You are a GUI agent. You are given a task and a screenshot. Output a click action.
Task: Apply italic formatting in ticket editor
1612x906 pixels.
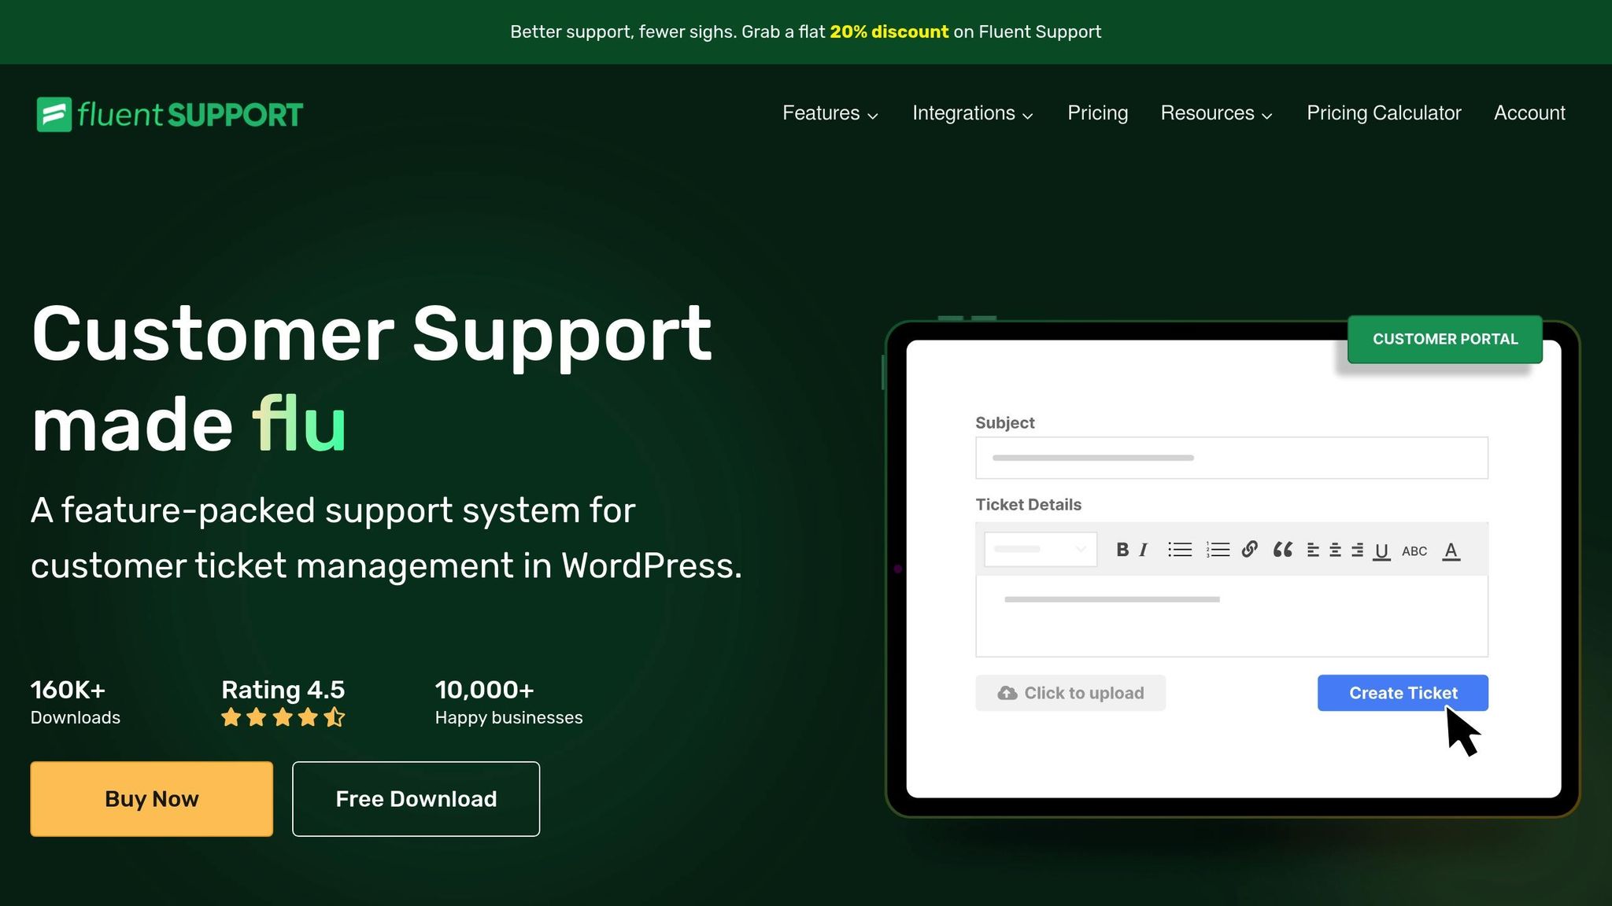1143,549
